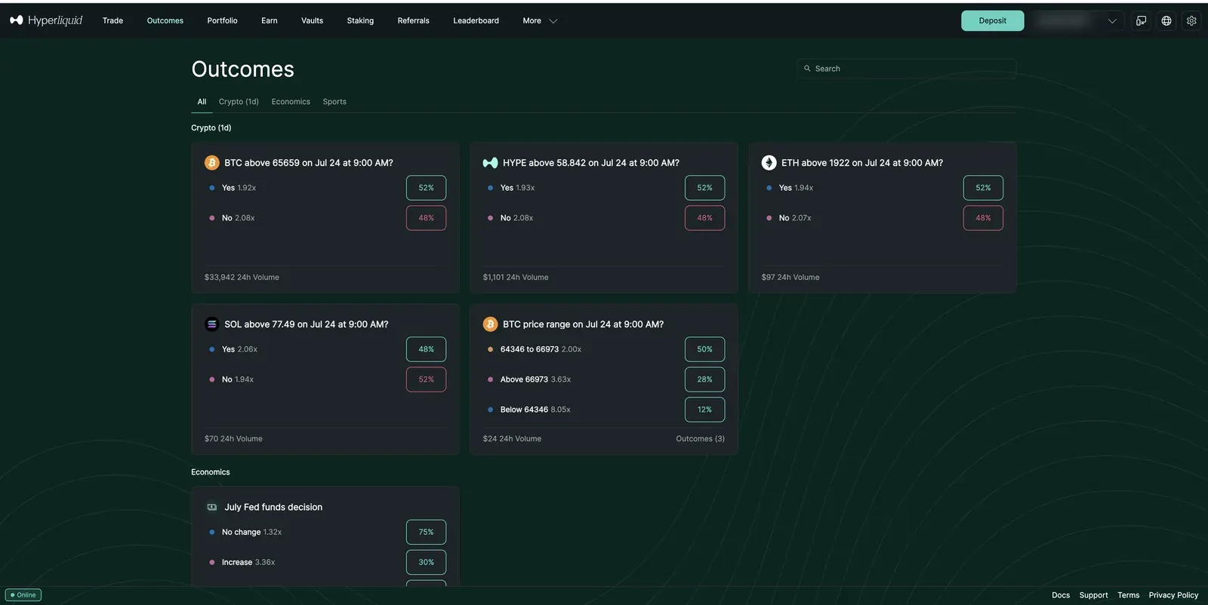The width and height of the screenshot is (1208, 605).
Task: Open the Privacy Policy link
Action: pyautogui.click(x=1173, y=595)
